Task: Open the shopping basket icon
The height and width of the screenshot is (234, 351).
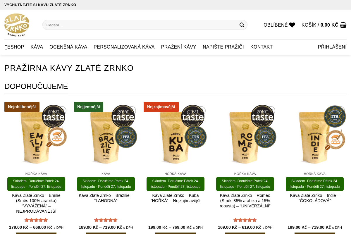Action: click(343, 25)
